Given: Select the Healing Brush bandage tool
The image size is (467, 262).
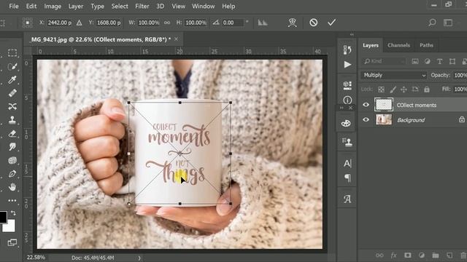Looking at the screenshot, I should pos(12,93).
